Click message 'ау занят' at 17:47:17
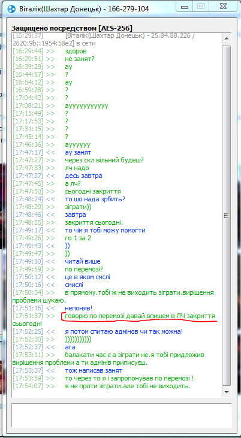Screen dimensions: 241x438 78,153
